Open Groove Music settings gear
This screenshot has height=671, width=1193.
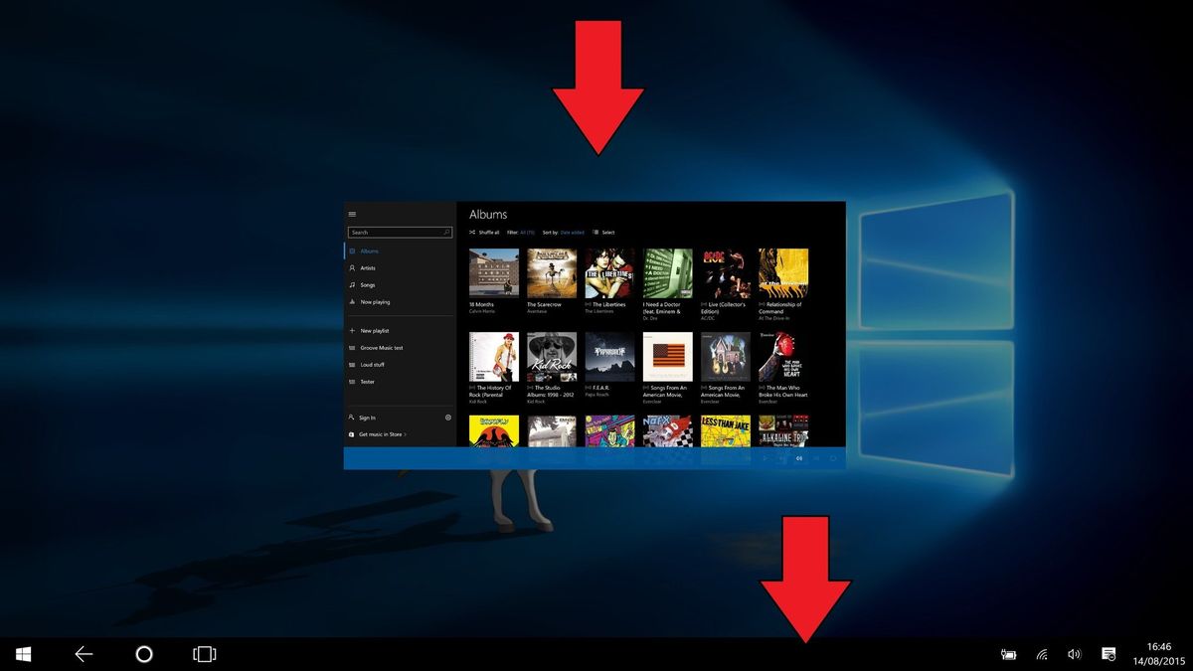point(448,417)
